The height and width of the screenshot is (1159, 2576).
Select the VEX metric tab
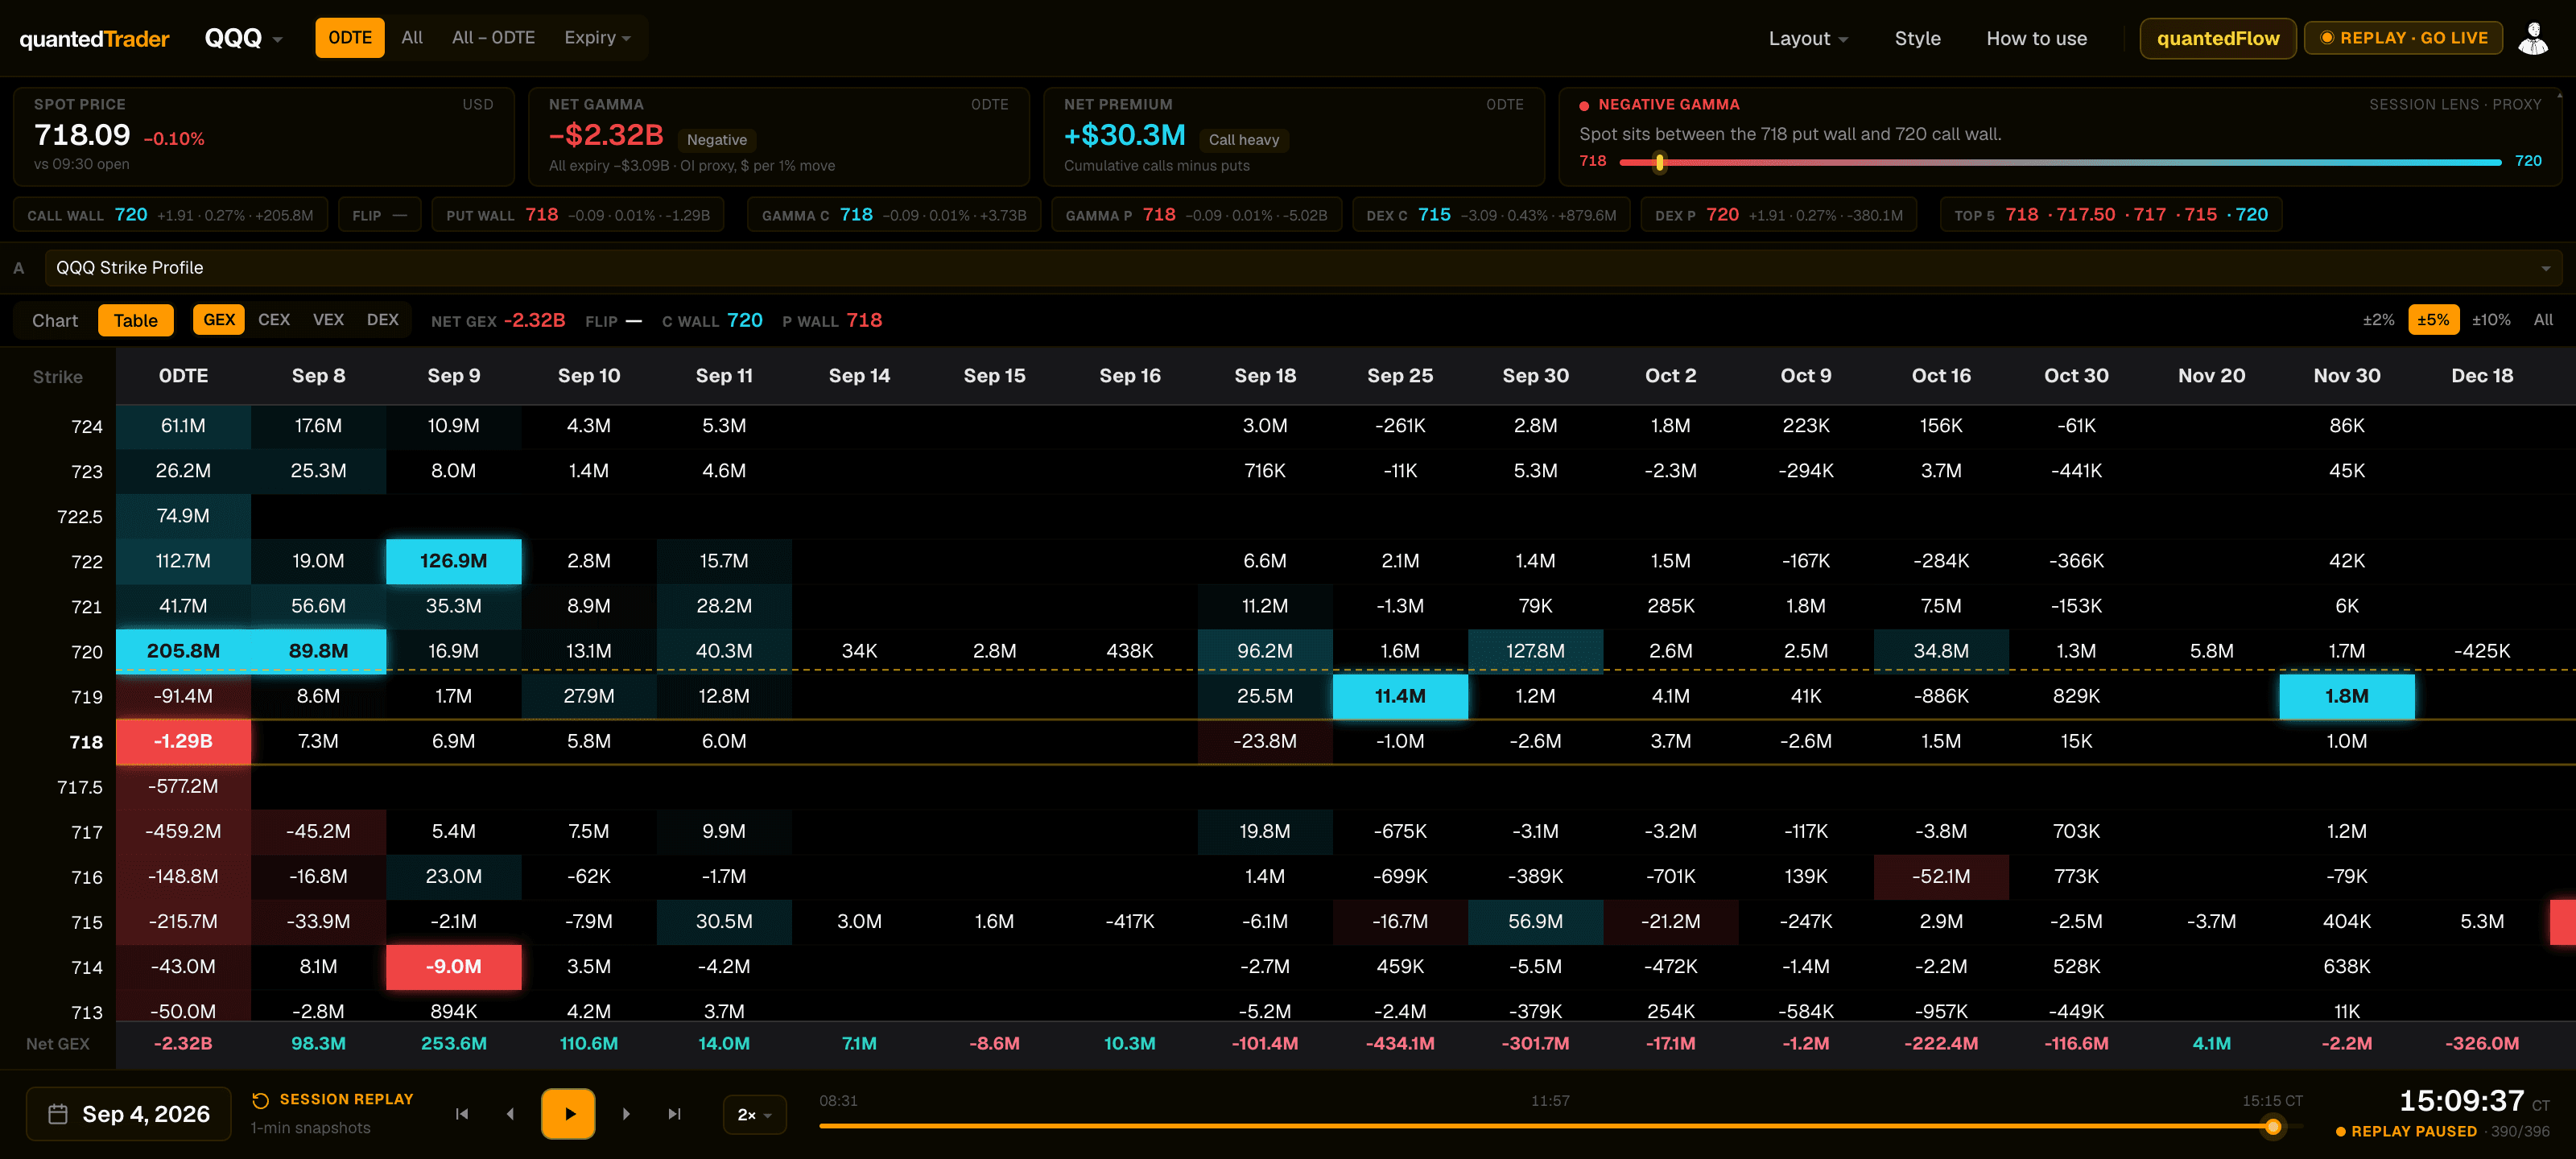(328, 320)
